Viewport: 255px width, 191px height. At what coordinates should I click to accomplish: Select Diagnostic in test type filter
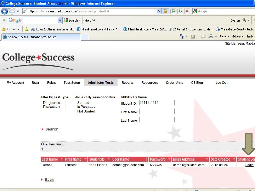tap(51, 103)
